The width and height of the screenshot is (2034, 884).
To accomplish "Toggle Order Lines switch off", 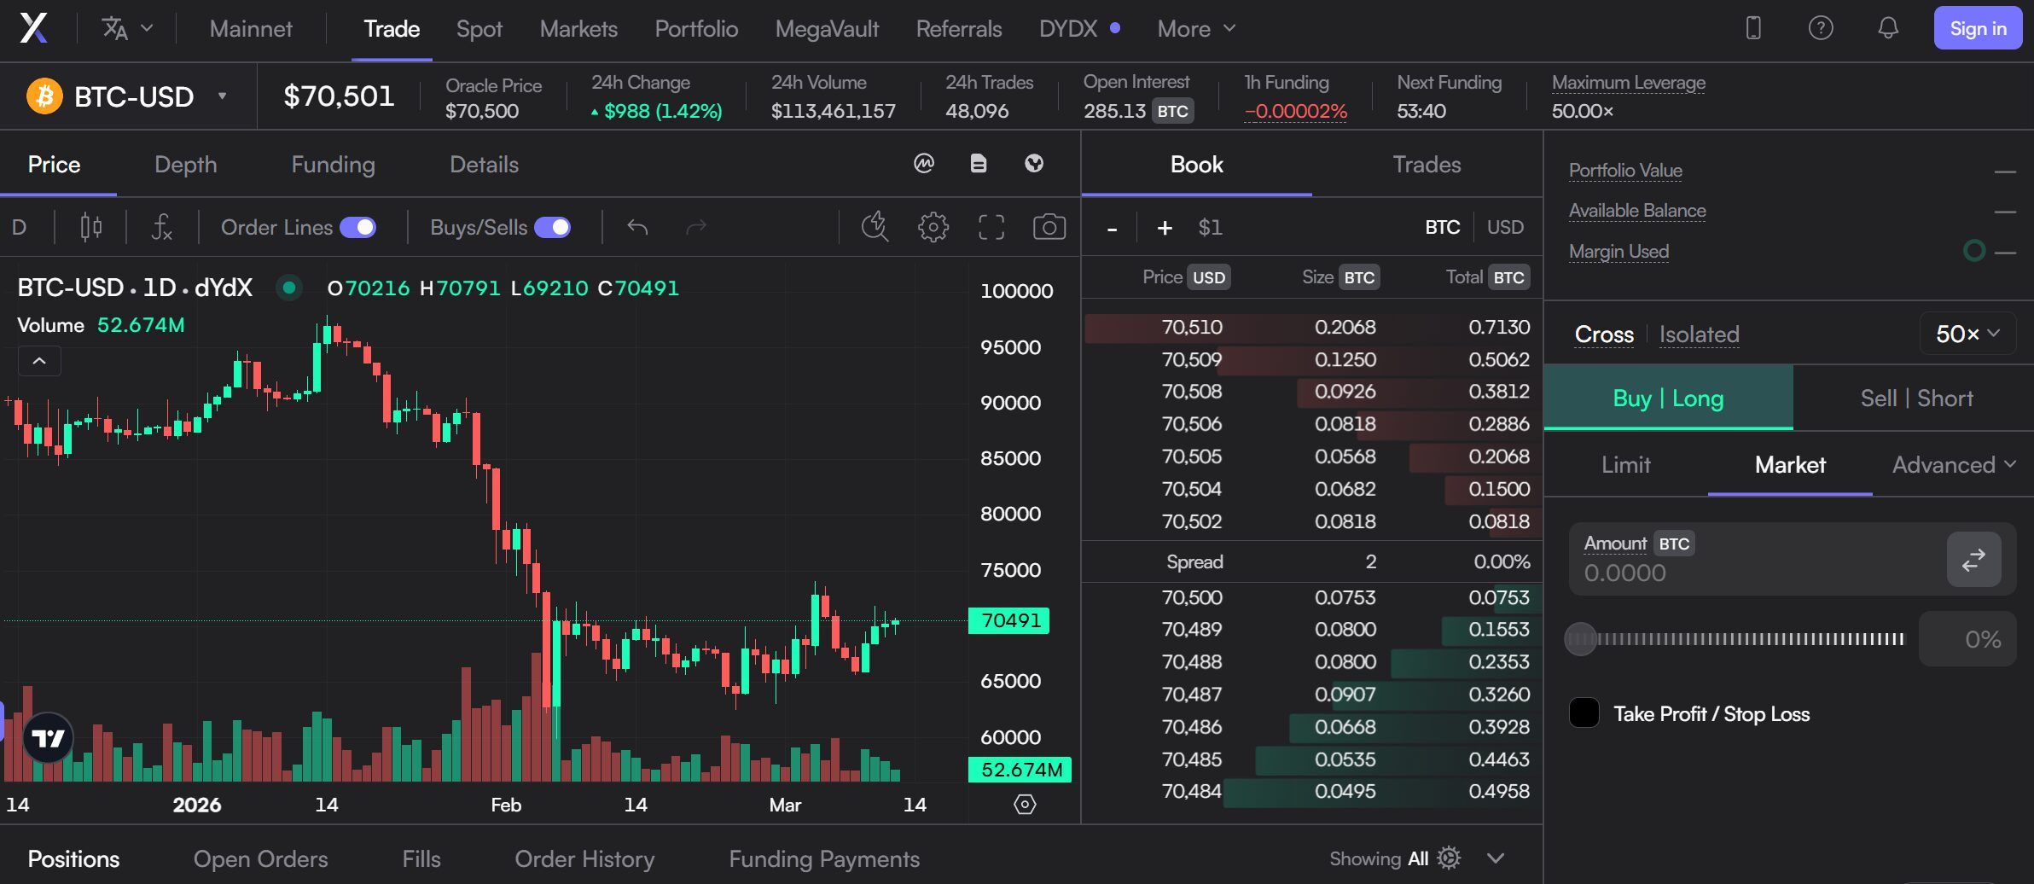I will click(x=357, y=227).
